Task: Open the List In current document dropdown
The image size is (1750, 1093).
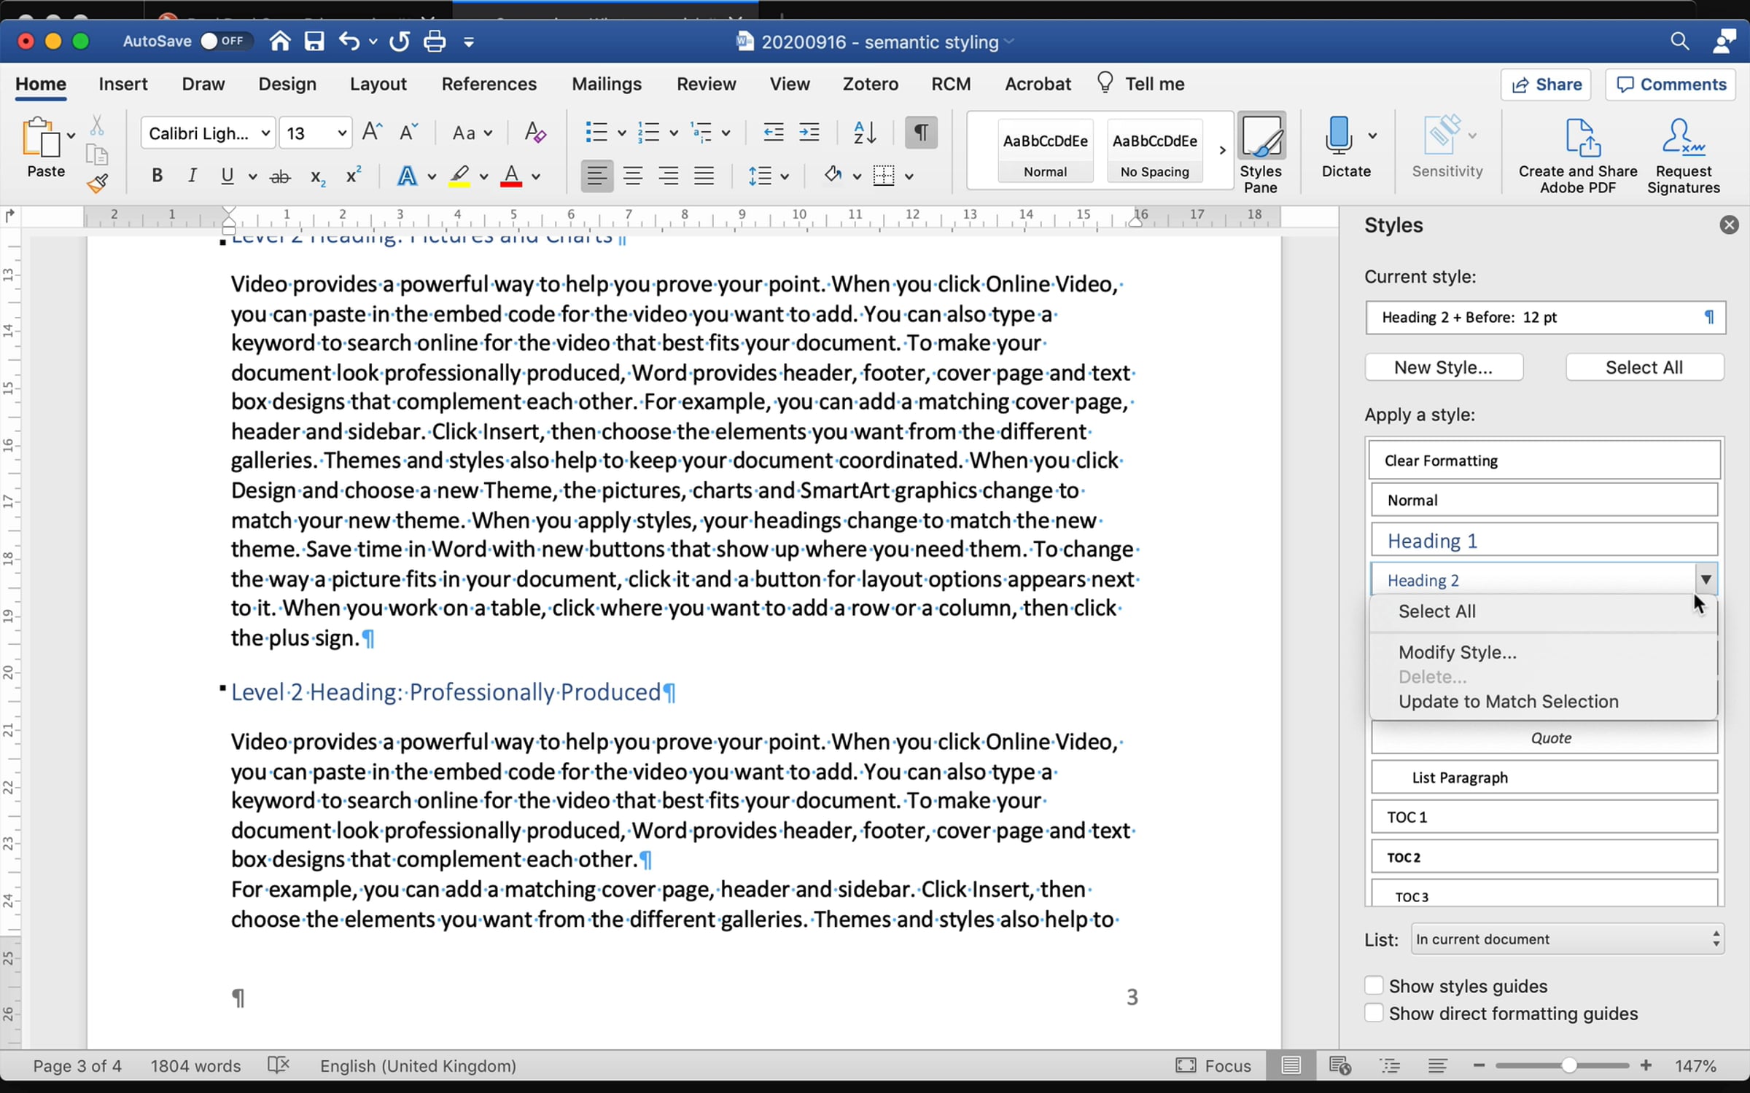Action: pyautogui.click(x=1568, y=939)
